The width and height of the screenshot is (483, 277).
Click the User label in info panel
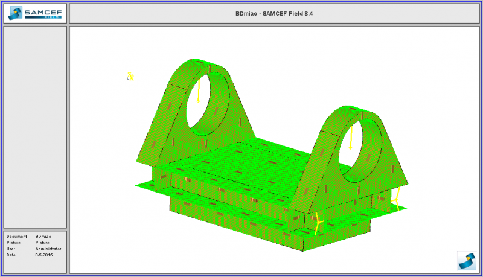[x=11, y=249]
